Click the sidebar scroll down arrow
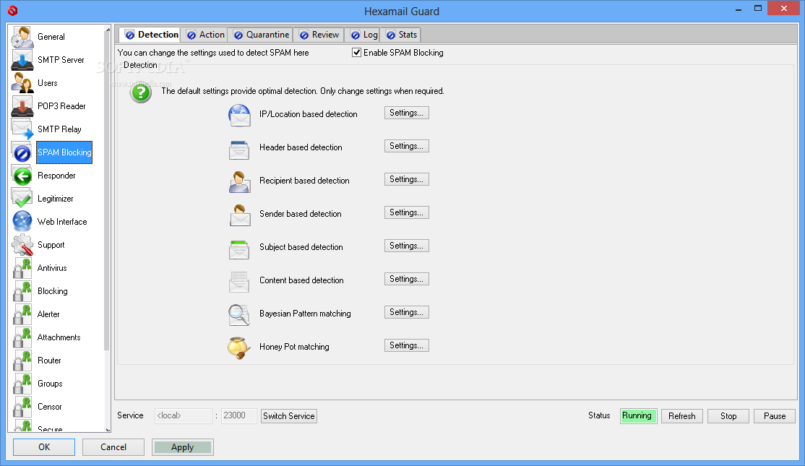 [107, 429]
